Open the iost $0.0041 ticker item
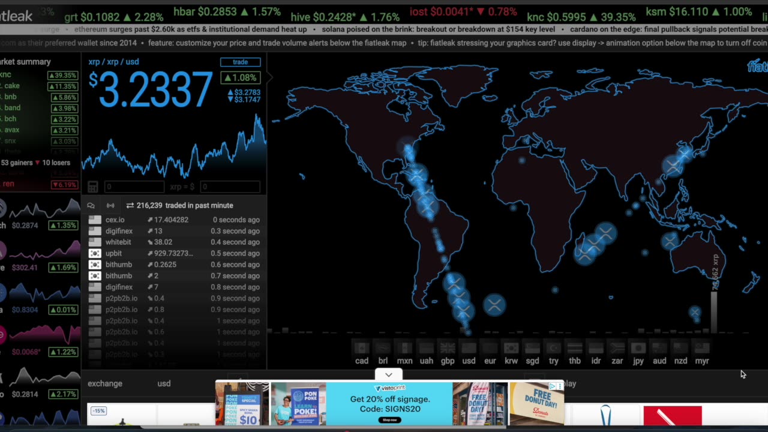This screenshot has width=768, height=432. click(463, 12)
